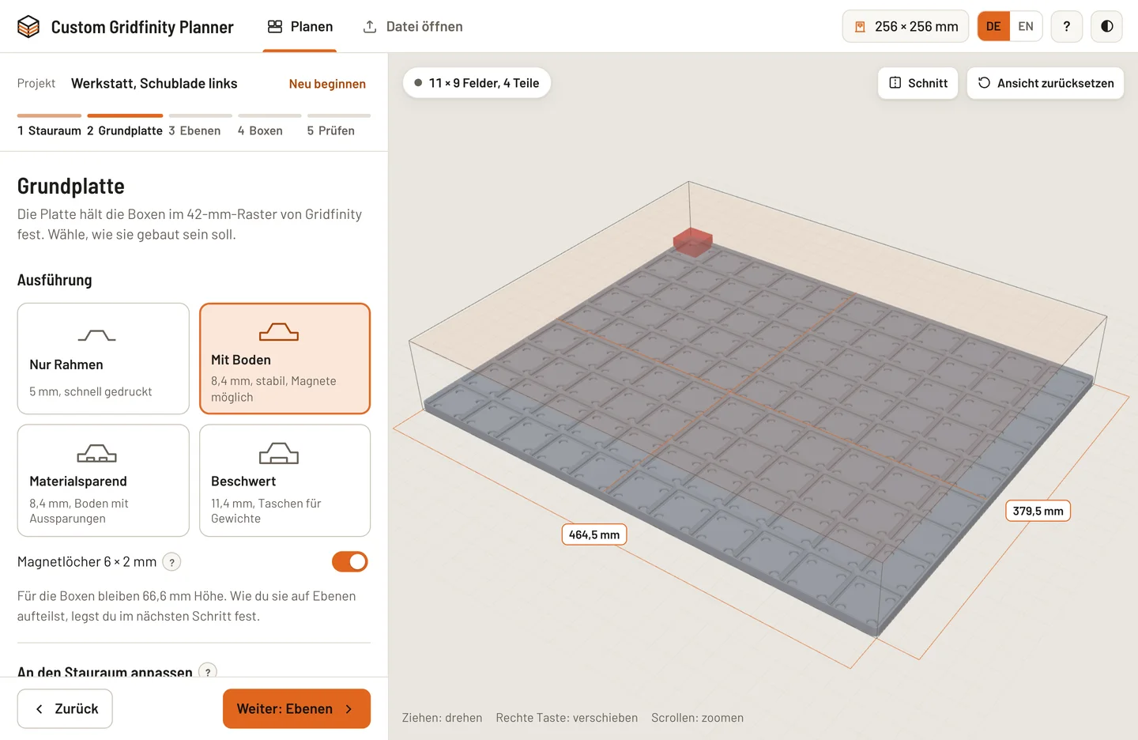Image resolution: width=1138 pixels, height=740 pixels.
Task: Click the red box in the 3D view
Action: [693, 242]
